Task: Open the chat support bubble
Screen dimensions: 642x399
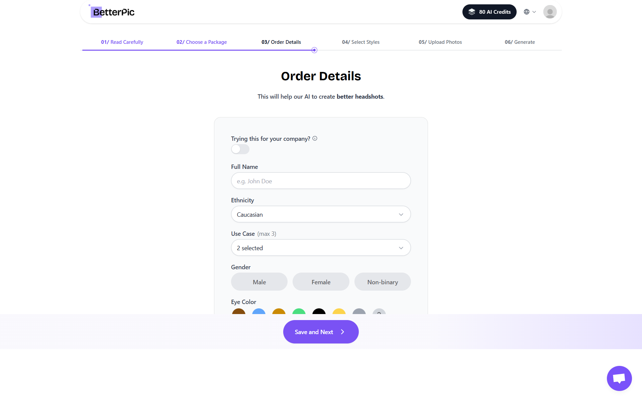Action: pos(619,378)
